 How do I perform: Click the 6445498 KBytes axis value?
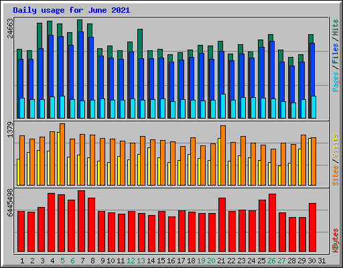(10, 202)
